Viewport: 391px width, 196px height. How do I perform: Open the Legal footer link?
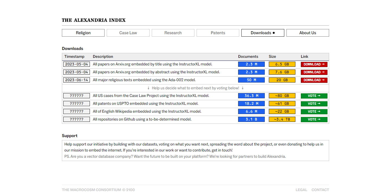tap(301, 190)
